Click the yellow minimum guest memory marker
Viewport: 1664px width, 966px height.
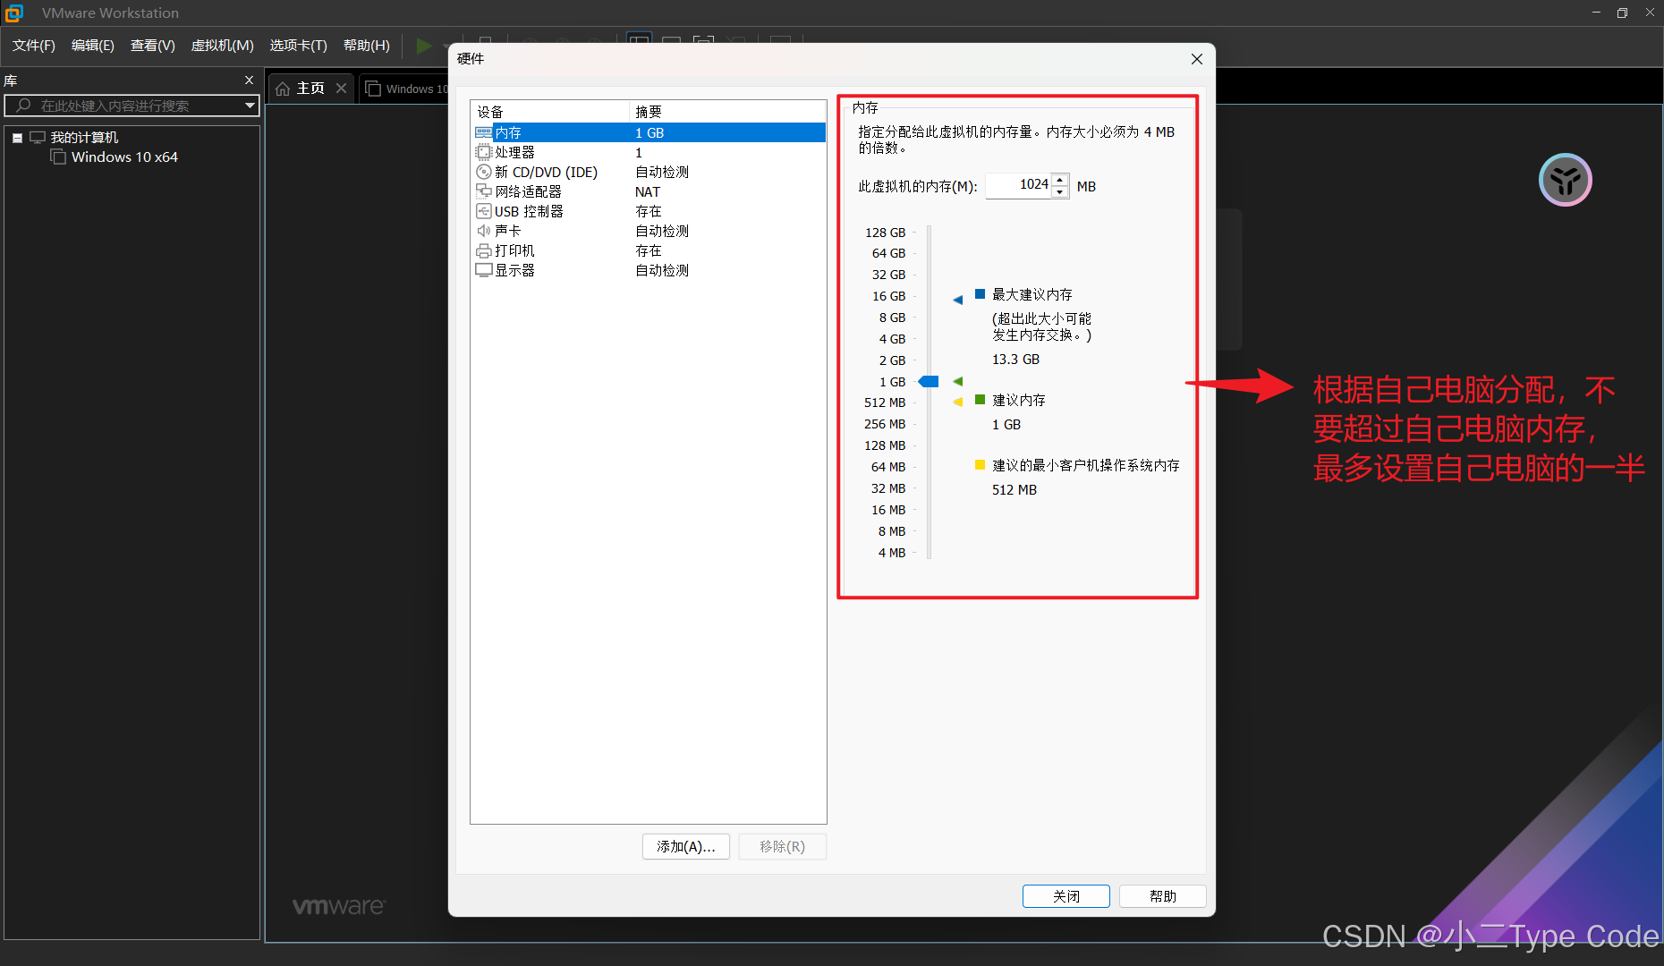tap(958, 402)
